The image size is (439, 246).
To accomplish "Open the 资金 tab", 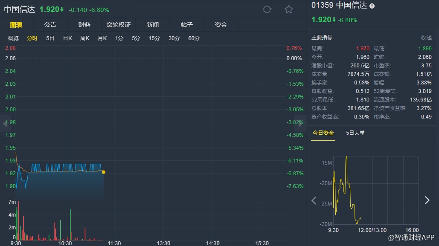I will 221,25.
